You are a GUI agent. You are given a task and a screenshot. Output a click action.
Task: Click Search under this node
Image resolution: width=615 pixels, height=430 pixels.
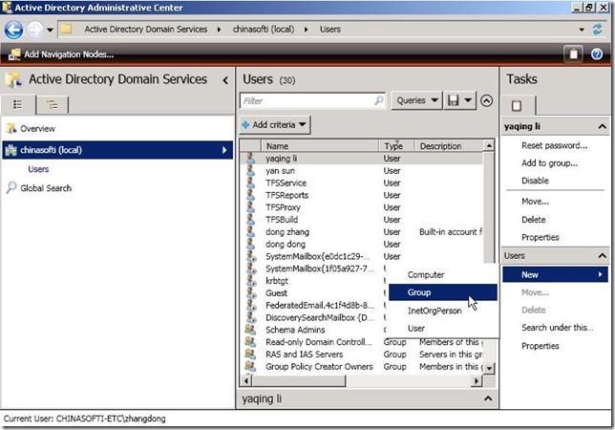click(x=558, y=328)
